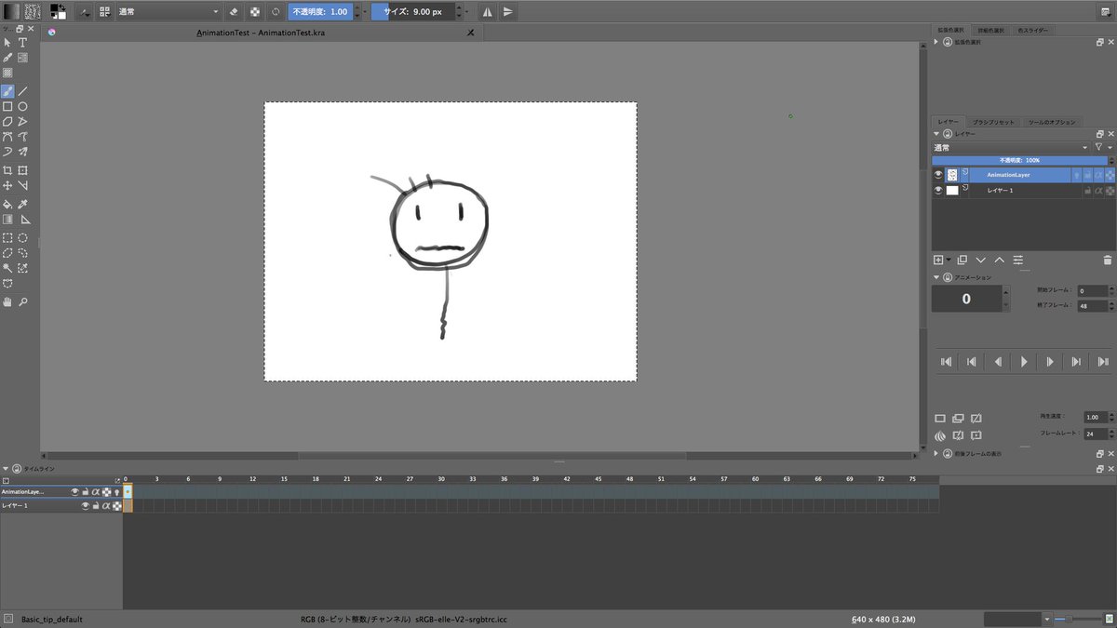Image resolution: width=1117 pixels, height=628 pixels.
Task: Select the Gradient tool in toolbox
Action: (x=7, y=219)
